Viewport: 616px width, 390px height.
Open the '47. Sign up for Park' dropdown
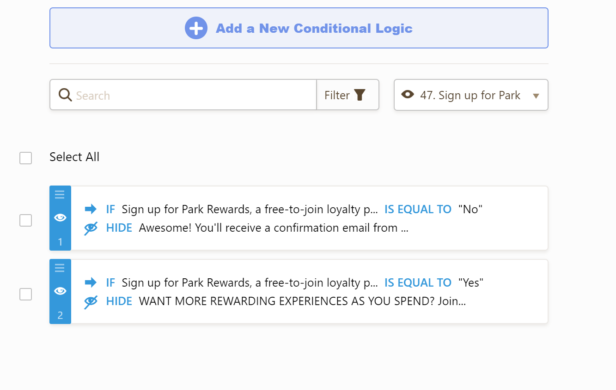(x=470, y=95)
